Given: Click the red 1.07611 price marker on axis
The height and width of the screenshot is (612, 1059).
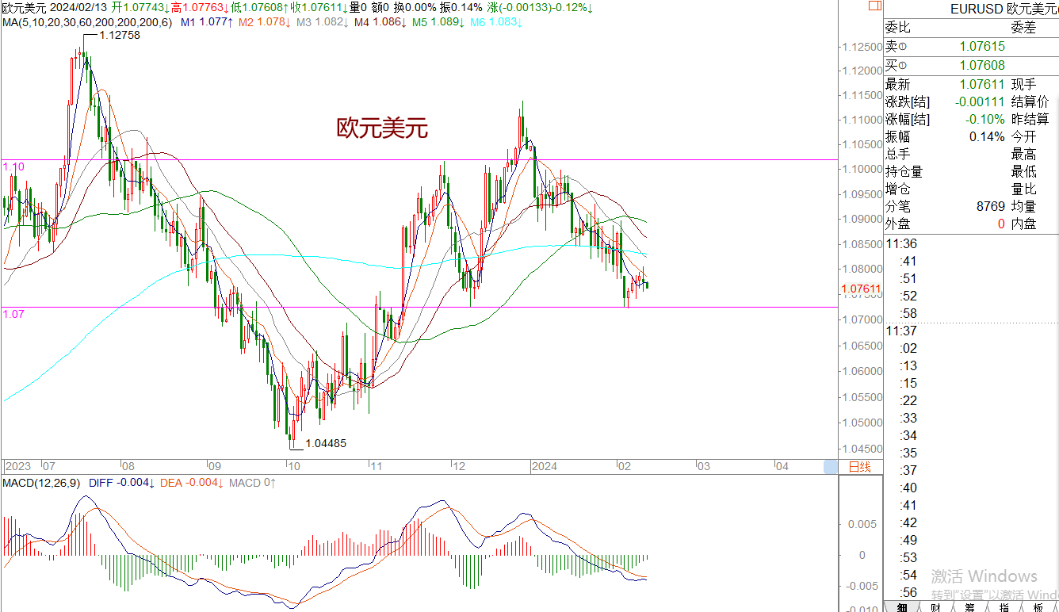Looking at the screenshot, I should click(861, 289).
